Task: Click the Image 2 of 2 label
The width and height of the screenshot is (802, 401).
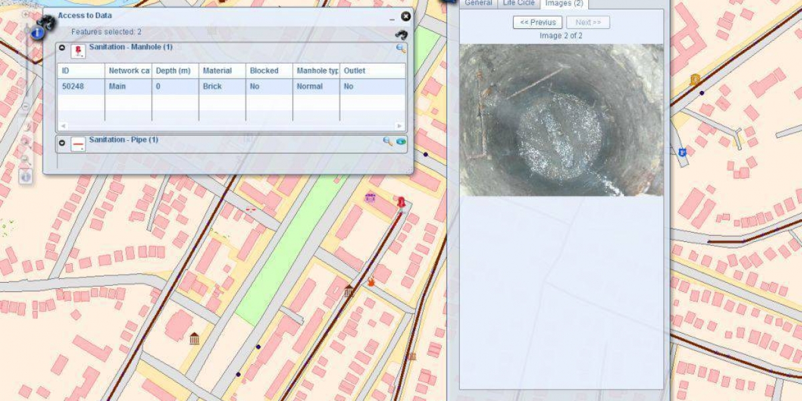Action: point(561,36)
